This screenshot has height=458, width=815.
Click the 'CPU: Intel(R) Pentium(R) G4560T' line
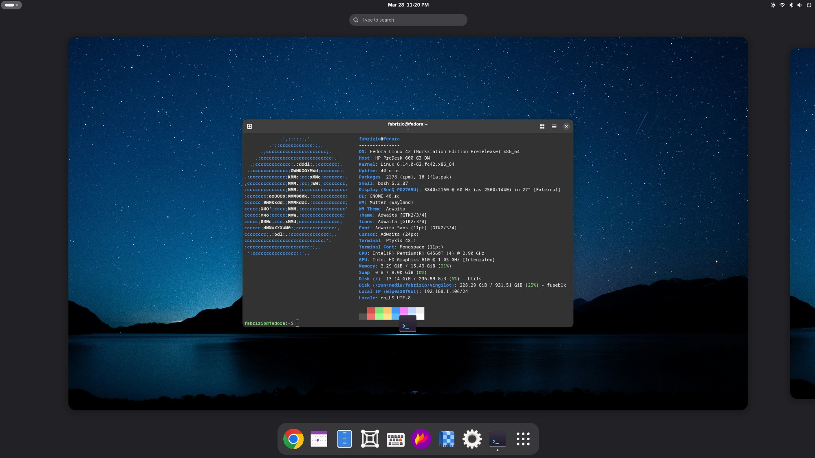[421, 253]
